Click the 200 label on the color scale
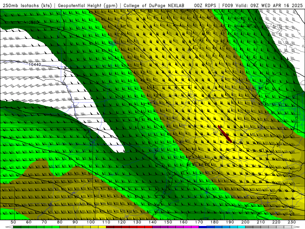 pyautogui.click(x=245, y=222)
